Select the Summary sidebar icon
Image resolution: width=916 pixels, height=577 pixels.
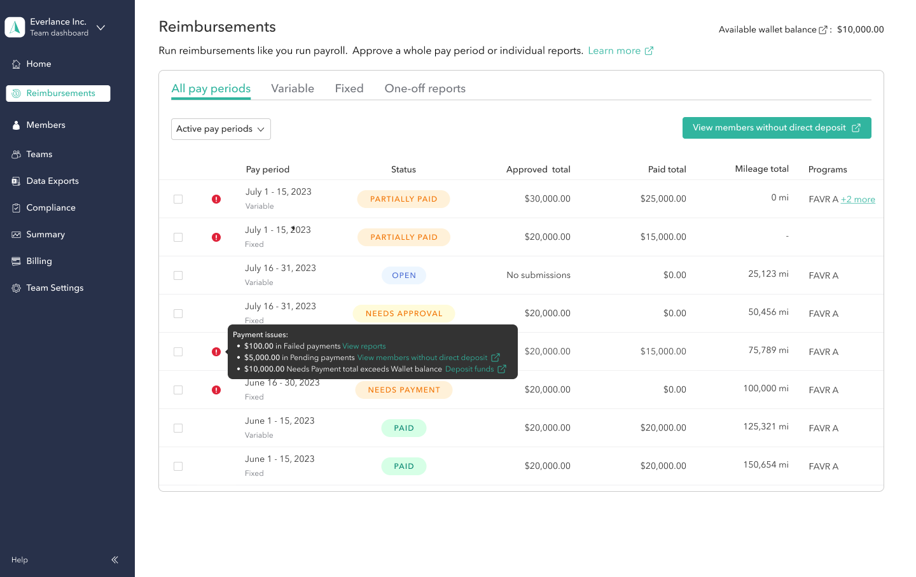16,234
